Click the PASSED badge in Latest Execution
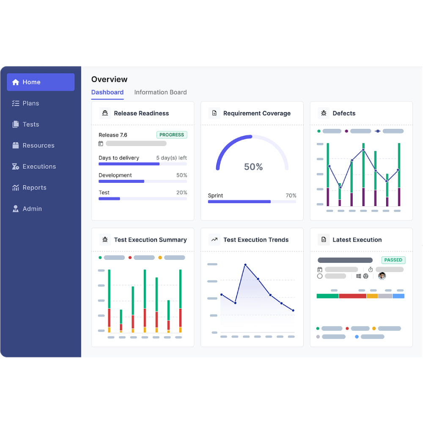 coord(393,260)
